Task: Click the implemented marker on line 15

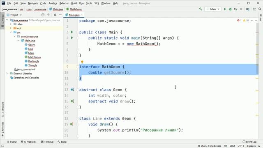Action: click(x=72, y=101)
